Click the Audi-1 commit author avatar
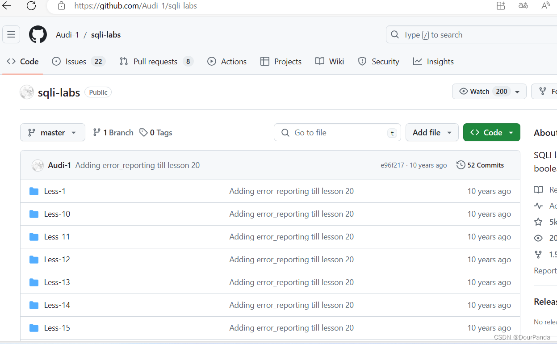The width and height of the screenshot is (557, 344). [x=38, y=165]
